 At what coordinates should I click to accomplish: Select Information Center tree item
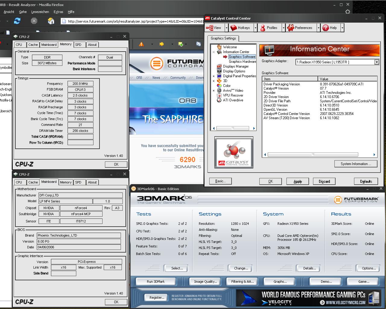236,52
